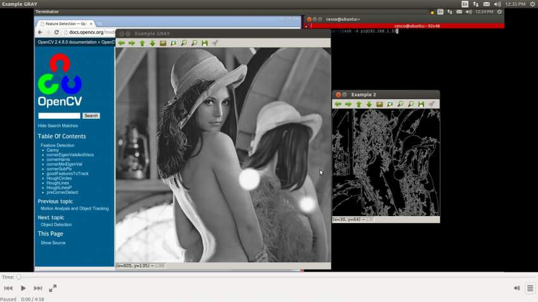The width and height of the screenshot is (538, 302).
Task: Zoom in icon in Example 2 toolbar
Action: (401, 104)
